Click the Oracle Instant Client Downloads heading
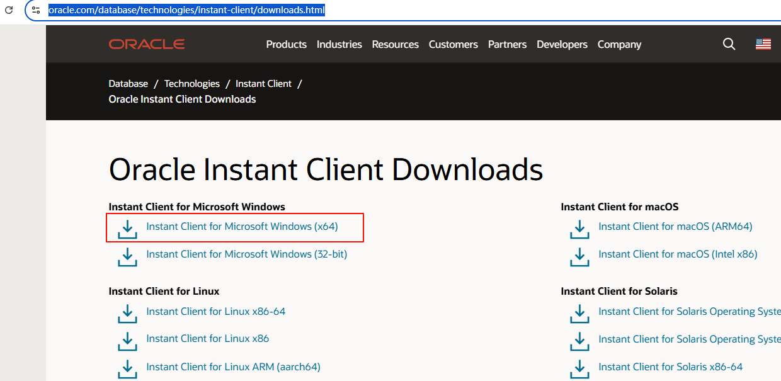 coord(326,169)
